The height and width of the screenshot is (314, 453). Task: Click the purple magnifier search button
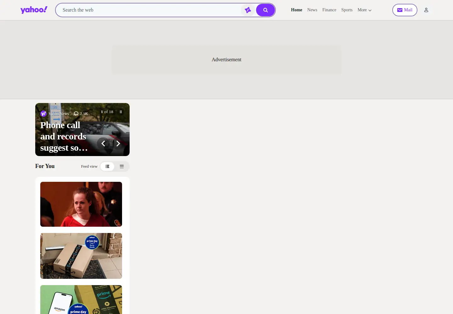tap(266, 10)
